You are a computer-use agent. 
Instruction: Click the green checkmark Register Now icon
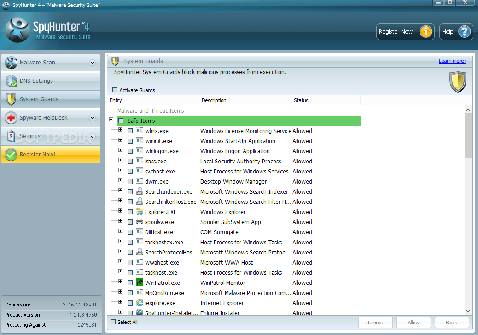(x=11, y=155)
